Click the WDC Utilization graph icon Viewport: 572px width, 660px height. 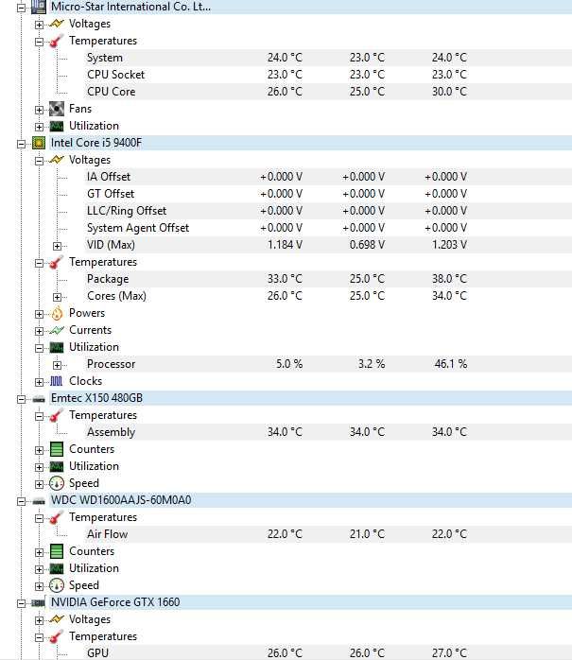click(57, 568)
